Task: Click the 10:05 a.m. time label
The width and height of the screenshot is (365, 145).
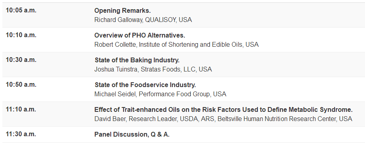Action: (x=21, y=10)
